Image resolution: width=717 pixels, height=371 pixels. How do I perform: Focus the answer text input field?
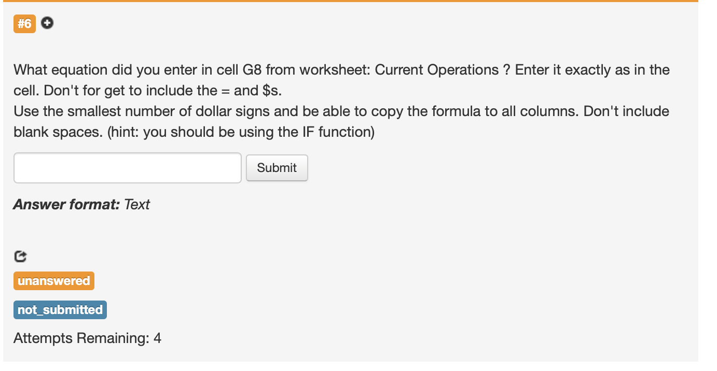click(x=128, y=168)
